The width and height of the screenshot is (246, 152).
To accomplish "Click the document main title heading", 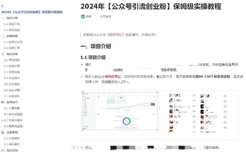I will [x=151, y=7].
